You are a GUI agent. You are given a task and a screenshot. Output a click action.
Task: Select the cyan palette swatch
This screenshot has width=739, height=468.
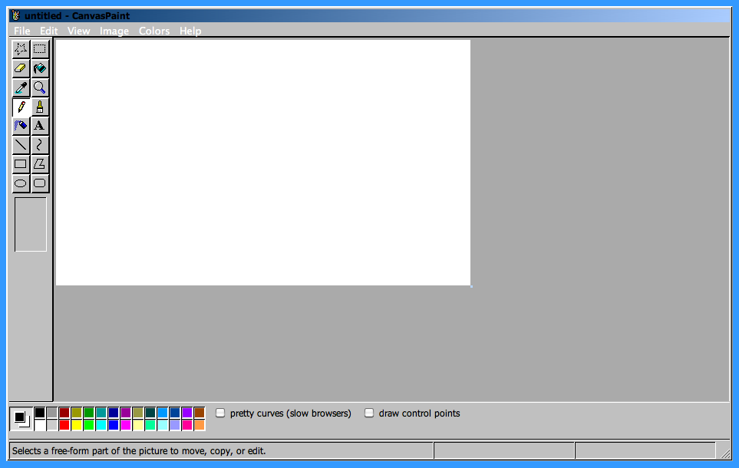pyautogui.click(x=101, y=425)
